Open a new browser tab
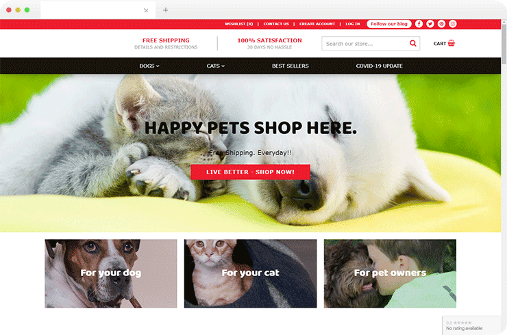The width and height of the screenshot is (507, 335). (165, 10)
